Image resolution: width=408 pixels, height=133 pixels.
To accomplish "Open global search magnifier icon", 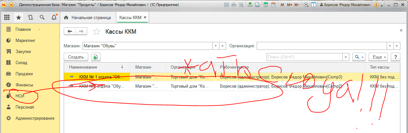I will point(42,17).
